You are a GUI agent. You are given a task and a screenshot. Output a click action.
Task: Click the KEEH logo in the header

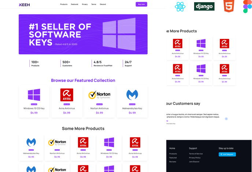coord(24,5)
